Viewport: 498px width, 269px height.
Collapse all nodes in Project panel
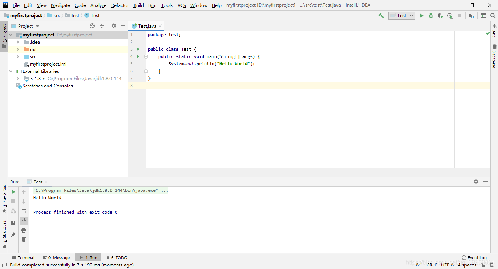(x=102, y=26)
